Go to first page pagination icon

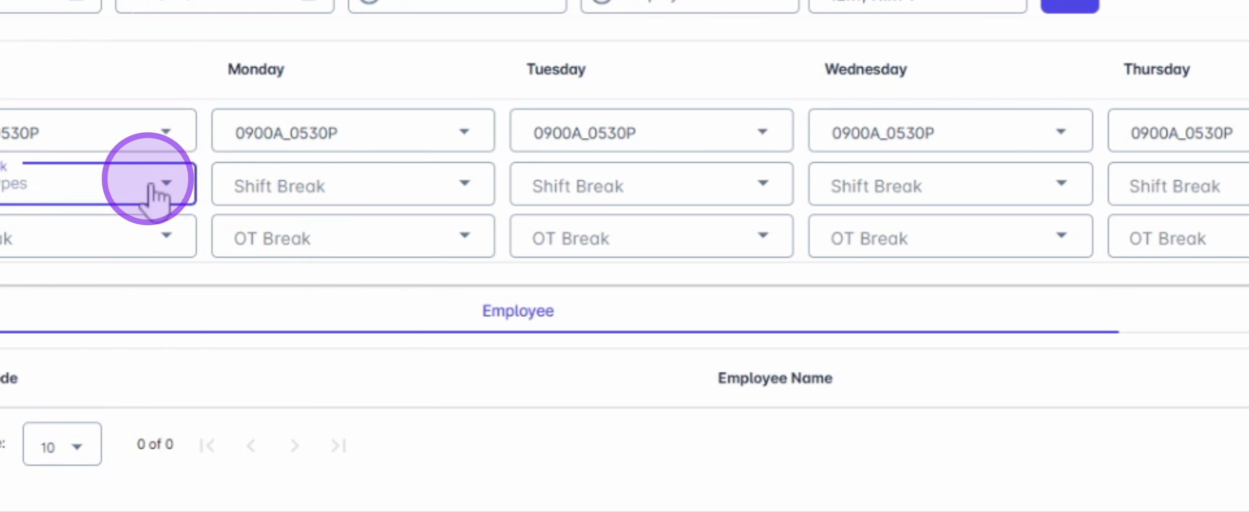coord(207,445)
